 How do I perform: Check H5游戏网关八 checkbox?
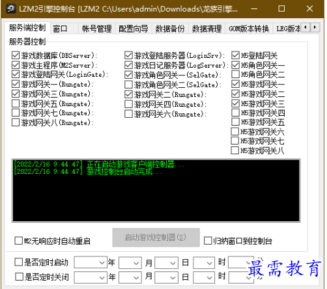(x=235, y=150)
